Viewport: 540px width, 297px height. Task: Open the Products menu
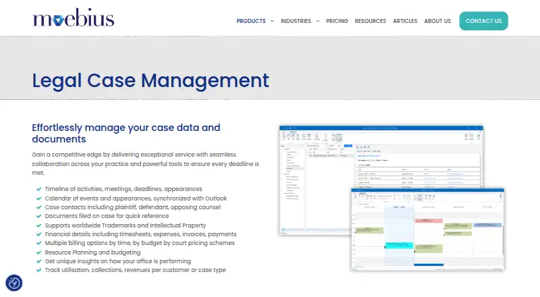pos(250,21)
